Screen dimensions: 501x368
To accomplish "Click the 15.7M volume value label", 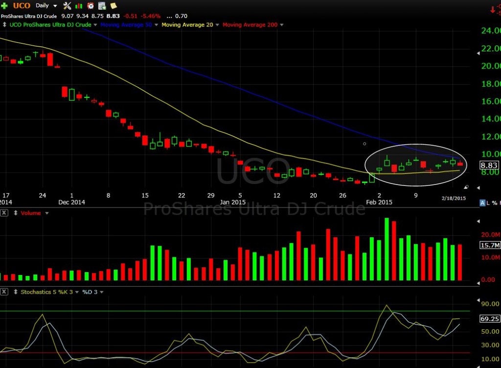I will pos(490,245).
